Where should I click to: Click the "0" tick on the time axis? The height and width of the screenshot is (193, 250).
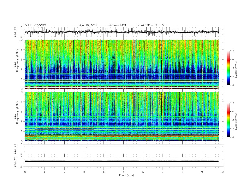[x=25, y=172]
